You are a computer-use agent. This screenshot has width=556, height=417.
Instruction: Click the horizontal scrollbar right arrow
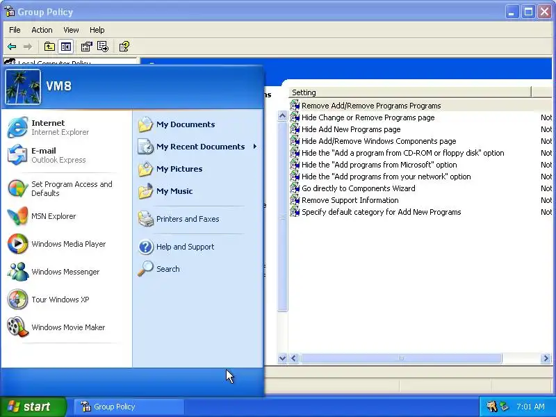[x=546, y=358]
